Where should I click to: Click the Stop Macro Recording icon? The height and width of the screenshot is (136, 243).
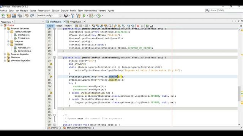(x=142, y=26)
